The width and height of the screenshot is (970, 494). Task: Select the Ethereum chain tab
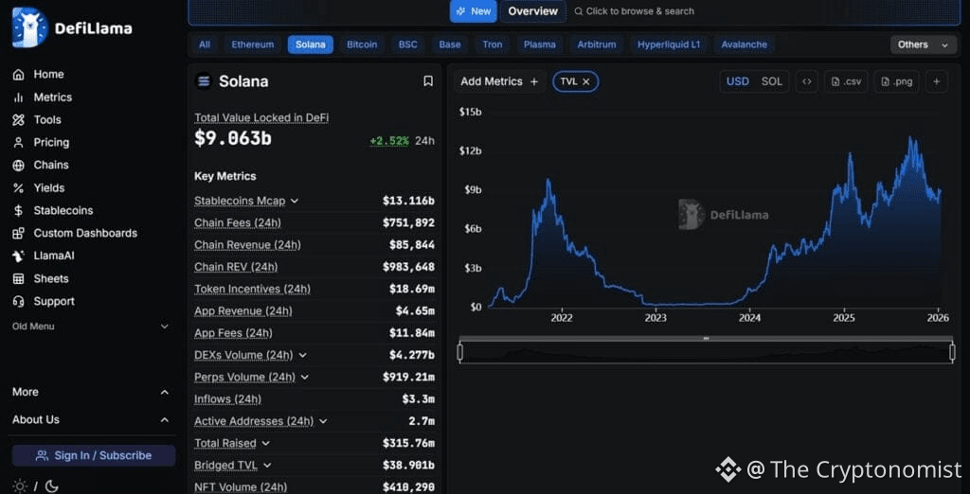point(253,44)
